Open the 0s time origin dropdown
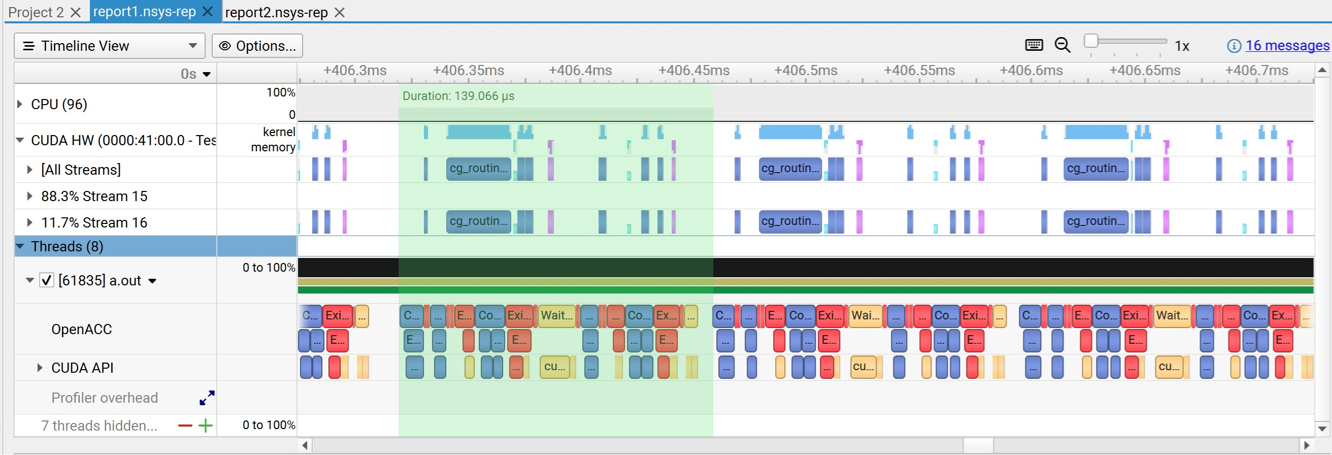 pyautogui.click(x=206, y=74)
